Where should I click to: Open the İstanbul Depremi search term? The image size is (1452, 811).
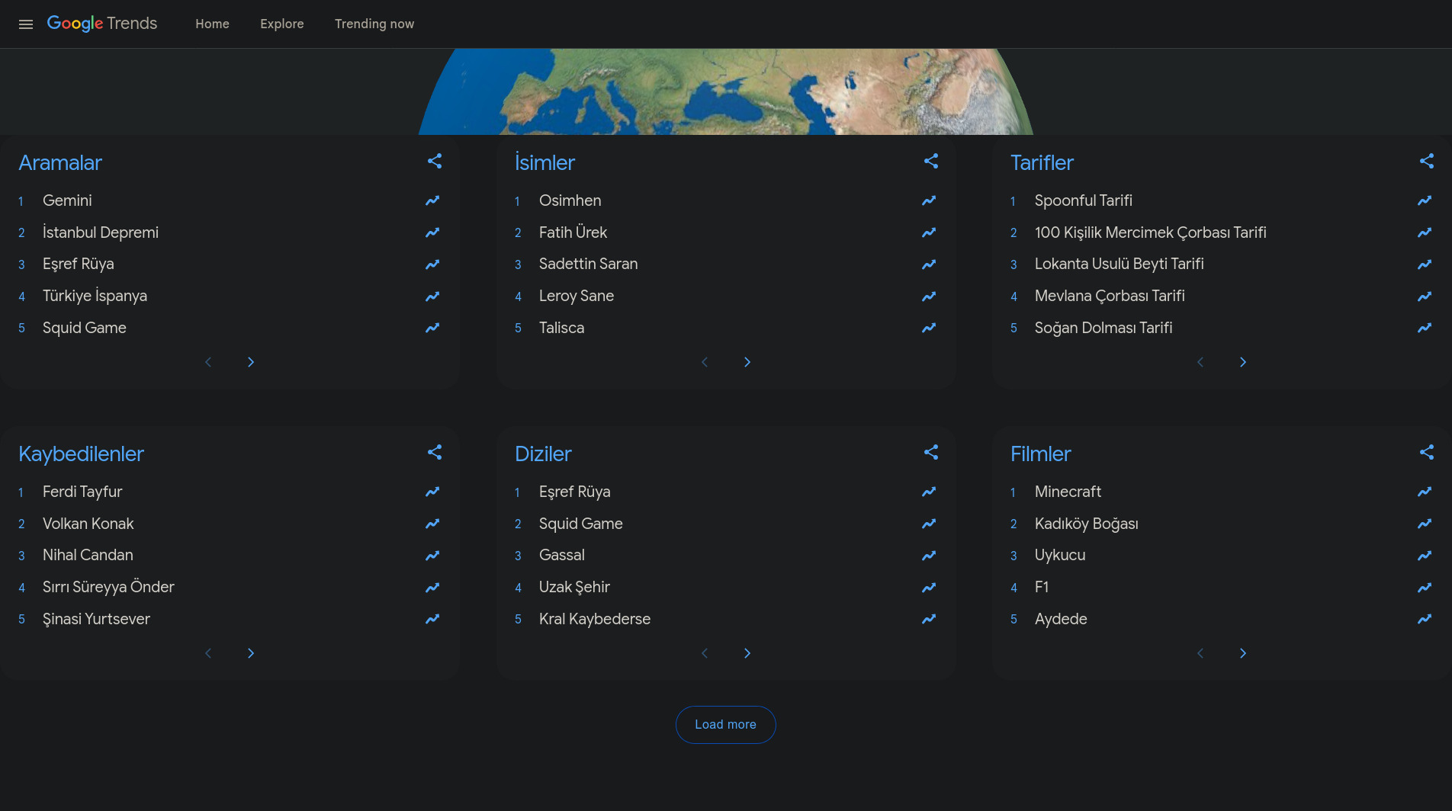point(101,232)
